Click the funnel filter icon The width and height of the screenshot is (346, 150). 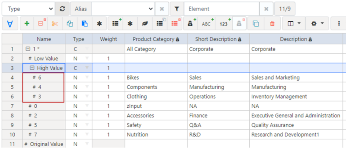click(177, 9)
